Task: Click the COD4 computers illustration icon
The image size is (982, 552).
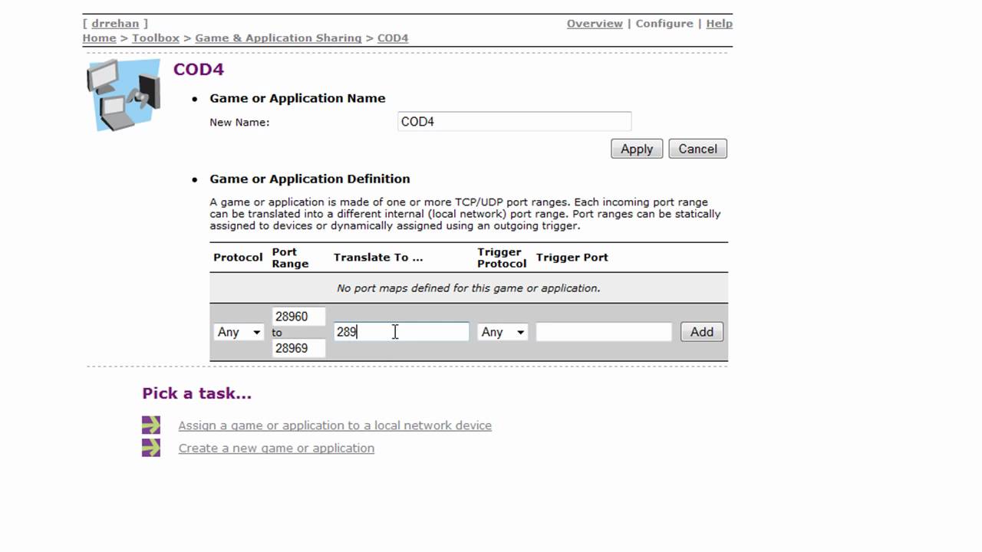Action: click(124, 95)
